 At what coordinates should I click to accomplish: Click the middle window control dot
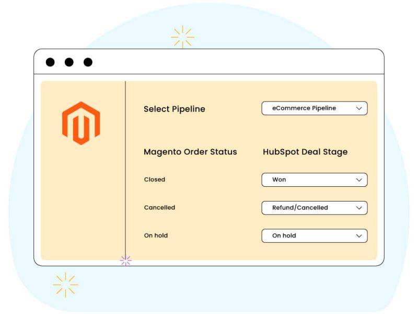pos(68,62)
